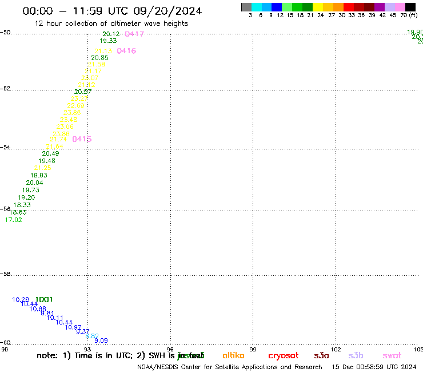Click the blue wave height value 10.28

coord(21,299)
